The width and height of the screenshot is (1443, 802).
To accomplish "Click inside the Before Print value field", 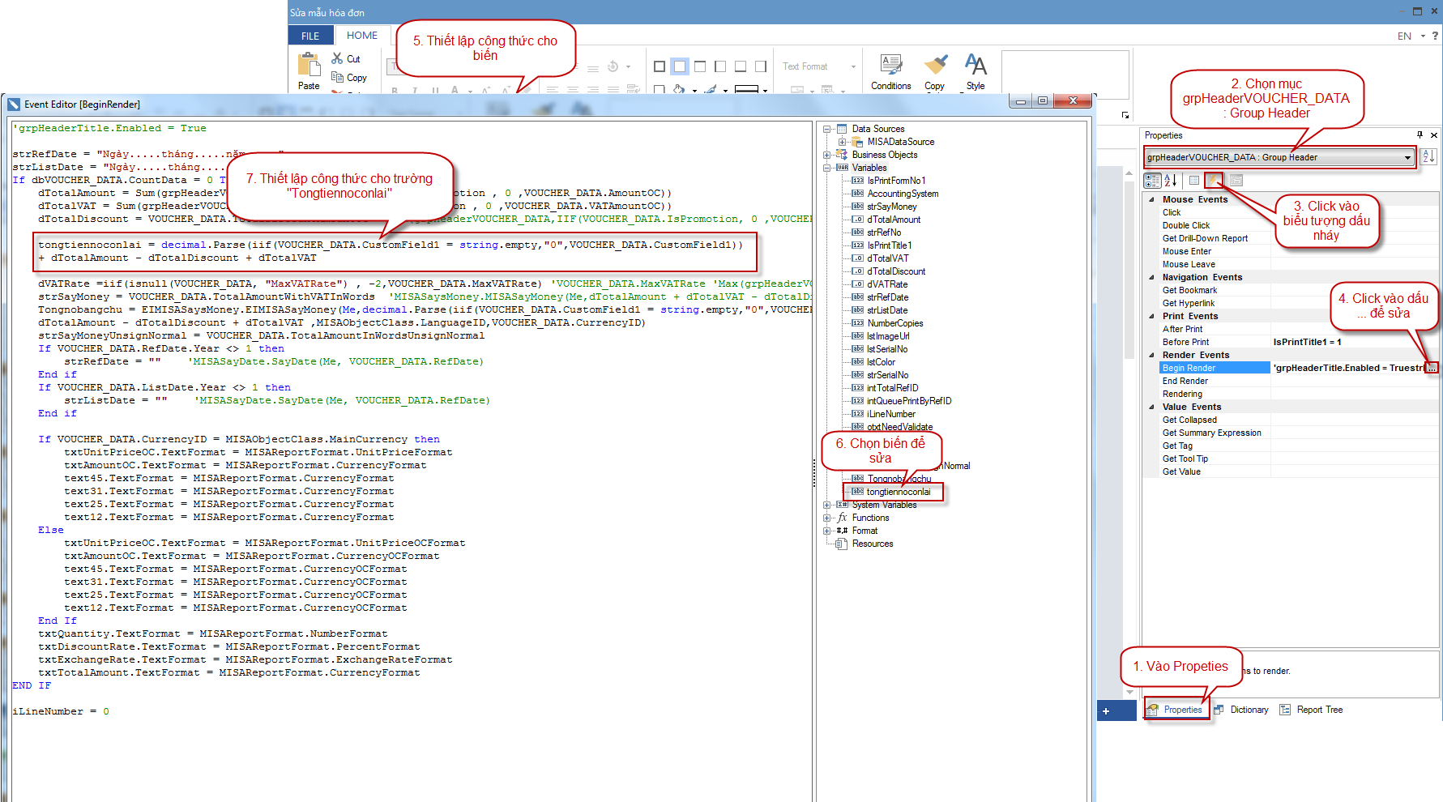I will pos(1355,342).
